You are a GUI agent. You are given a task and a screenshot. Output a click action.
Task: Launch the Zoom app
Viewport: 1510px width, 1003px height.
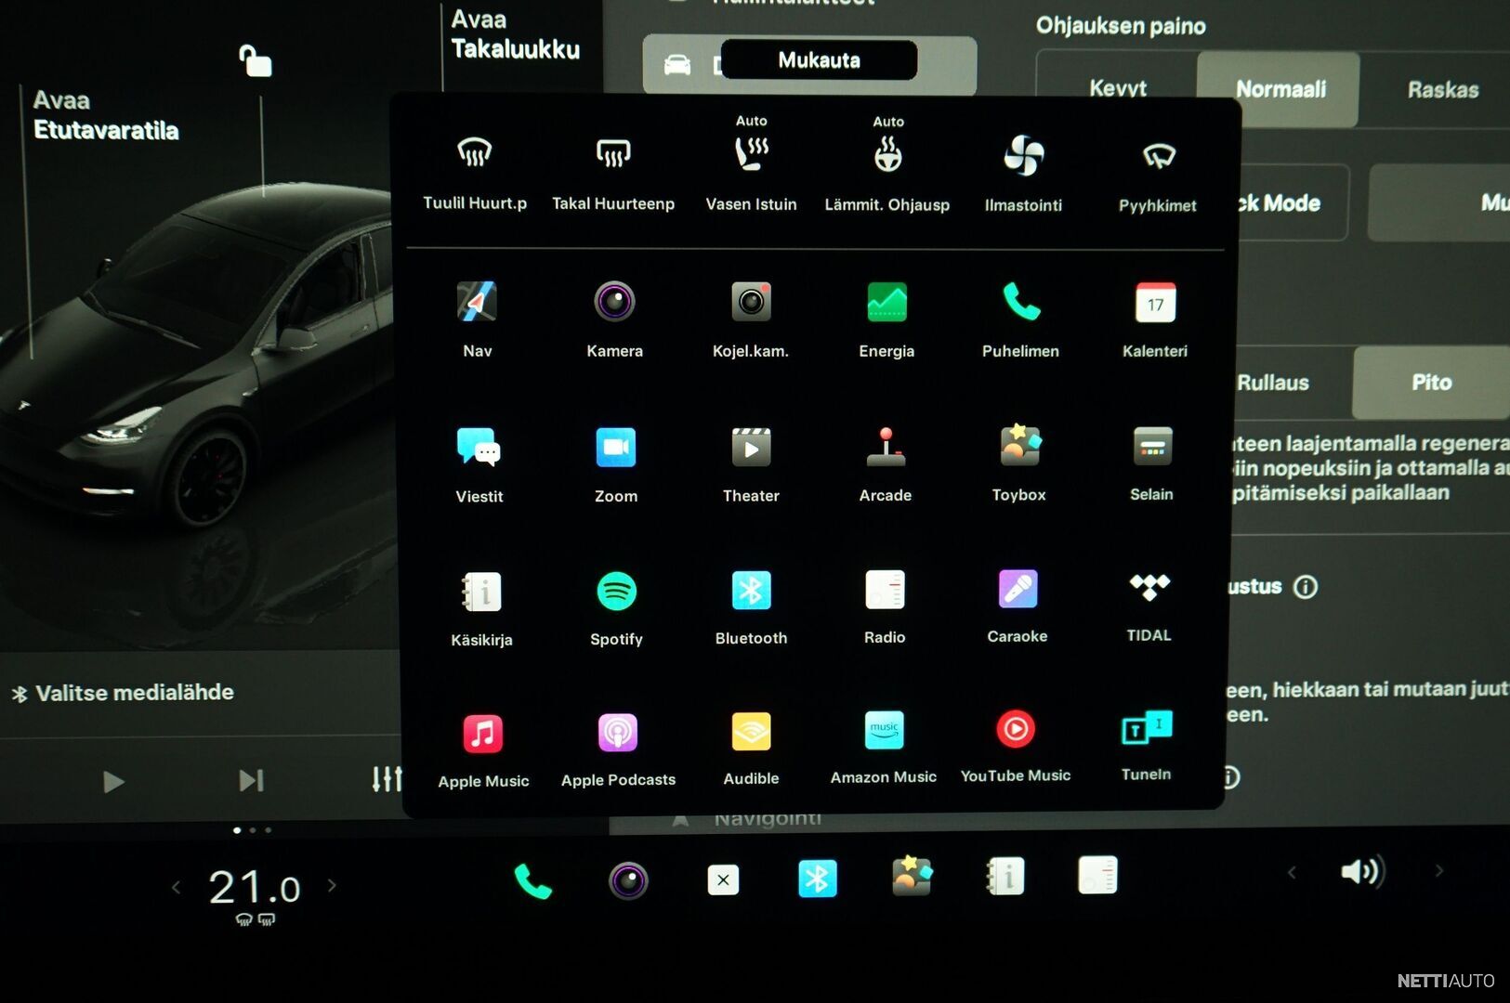point(616,464)
